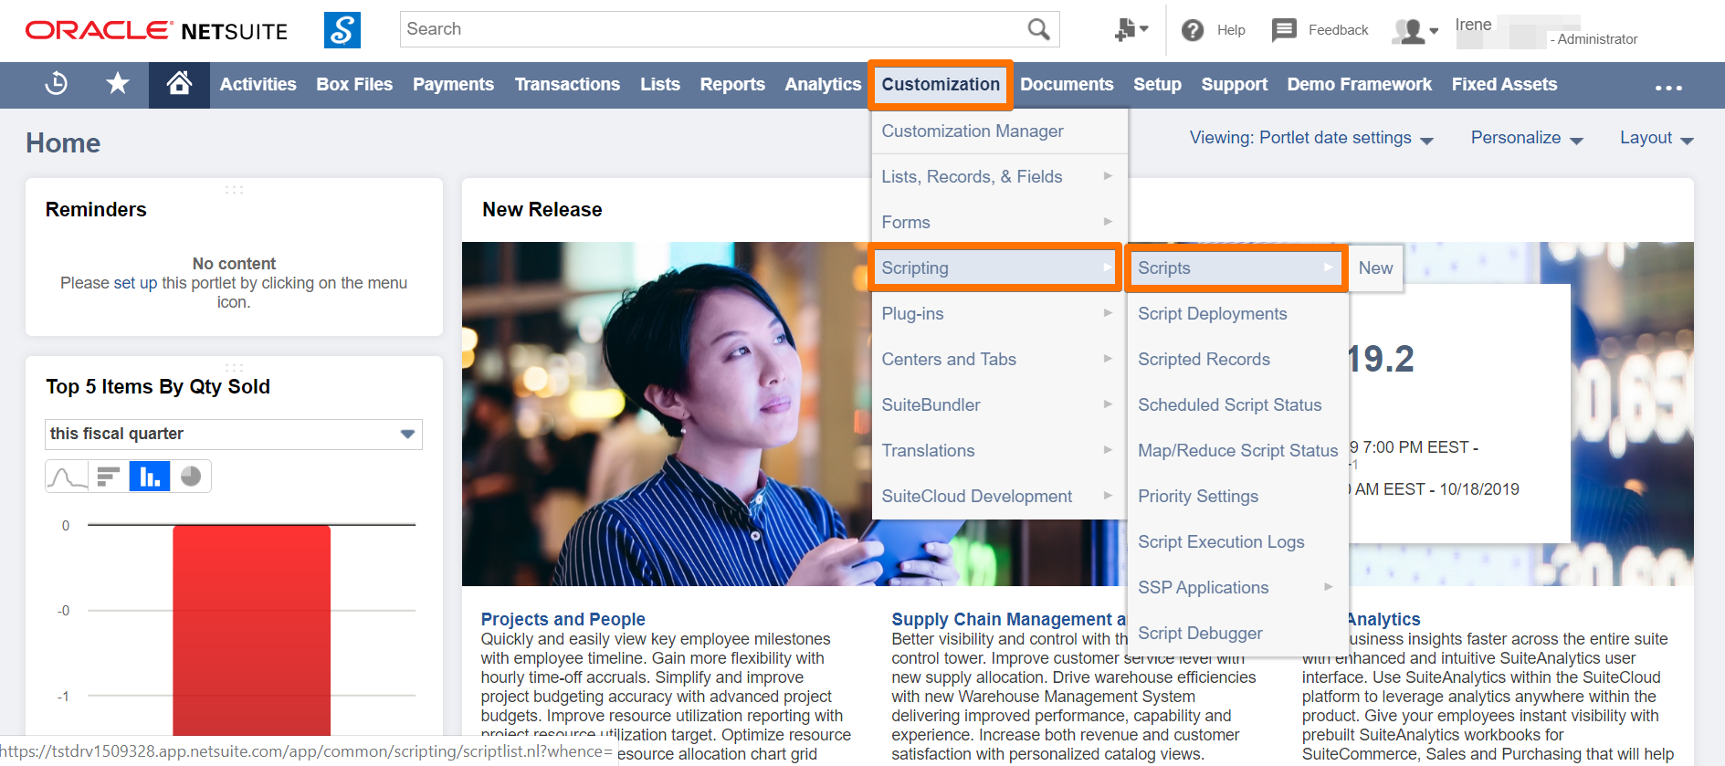Click New next to Scripts

coord(1375,268)
